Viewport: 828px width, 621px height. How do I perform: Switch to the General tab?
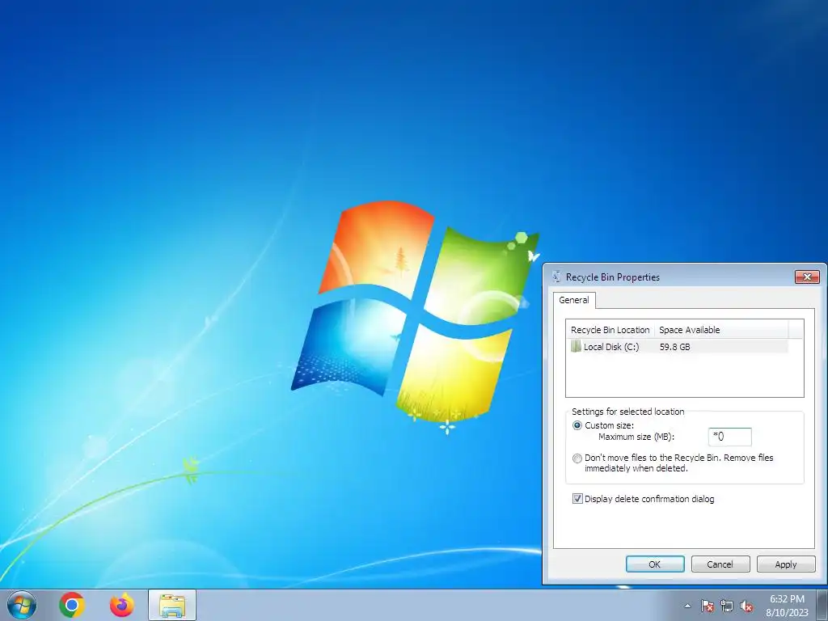(574, 300)
